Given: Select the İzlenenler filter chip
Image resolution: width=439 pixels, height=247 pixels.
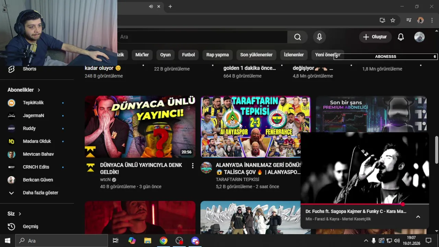Looking at the screenshot, I should pos(294,55).
